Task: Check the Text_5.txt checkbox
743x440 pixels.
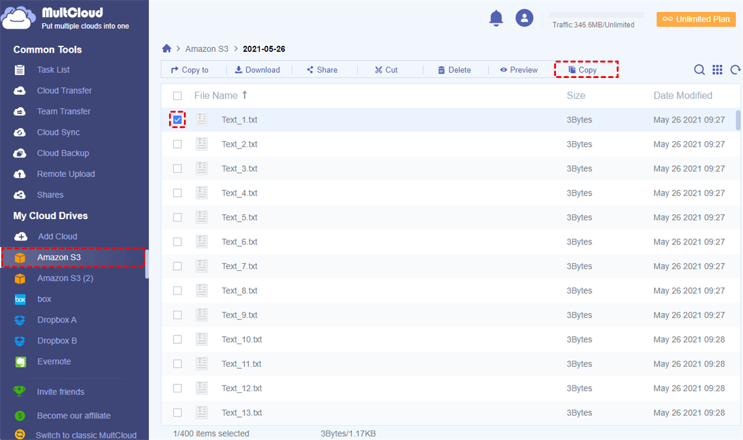Action: click(178, 217)
